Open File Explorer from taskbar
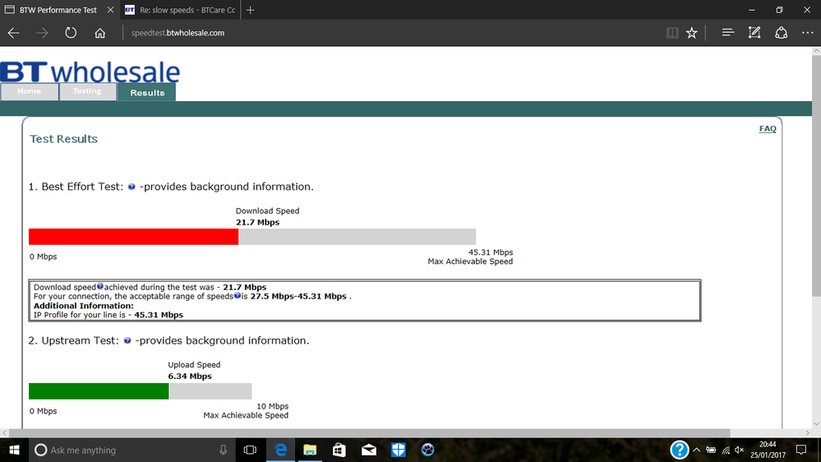This screenshot has height=462, width=821. 310,450
